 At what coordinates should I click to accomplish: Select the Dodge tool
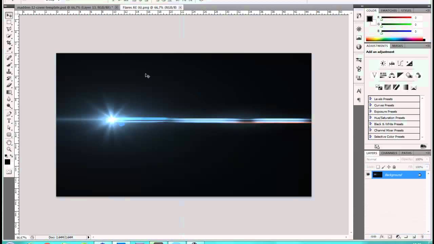coord(9,106)
